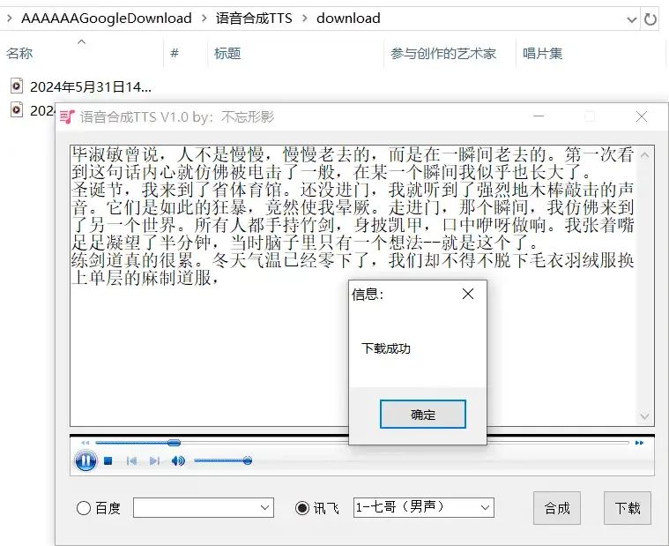Close the 语音合成TTS window
This screenshot has height=546, width=669.
642,116
